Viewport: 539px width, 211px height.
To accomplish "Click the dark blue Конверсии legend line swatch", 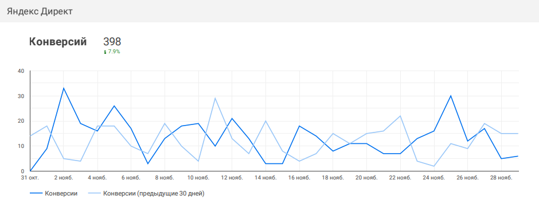I will 36,194.
